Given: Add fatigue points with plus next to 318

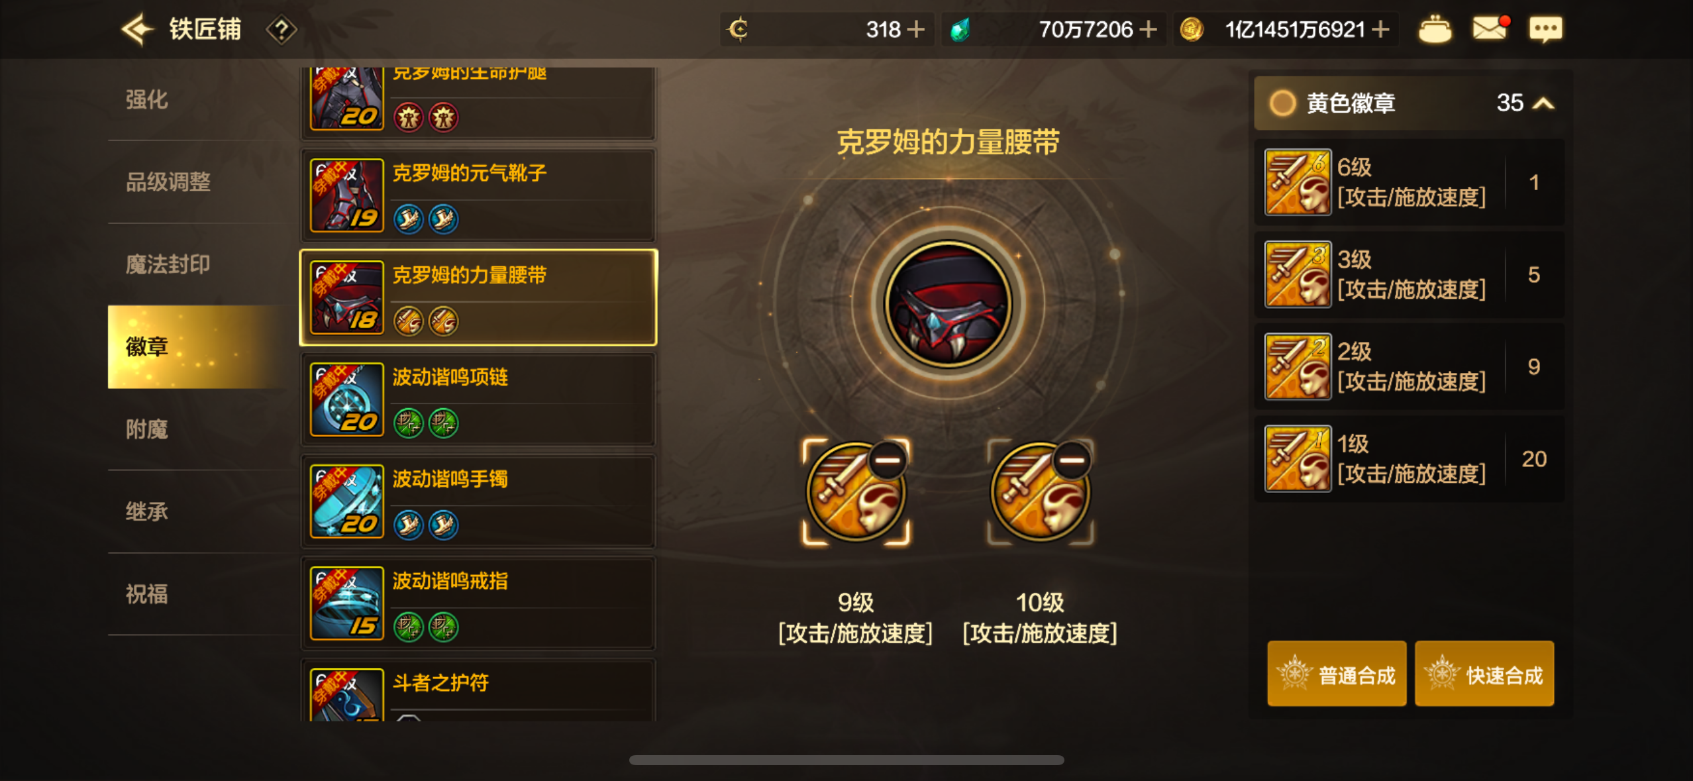Looking at the screenshot, I should (x=915, y=29).
